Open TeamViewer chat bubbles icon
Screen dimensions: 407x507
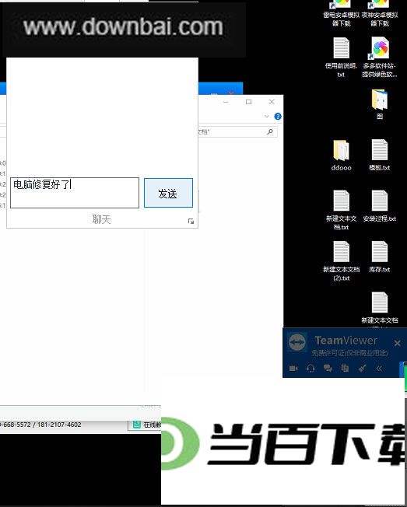click(328, 369)
